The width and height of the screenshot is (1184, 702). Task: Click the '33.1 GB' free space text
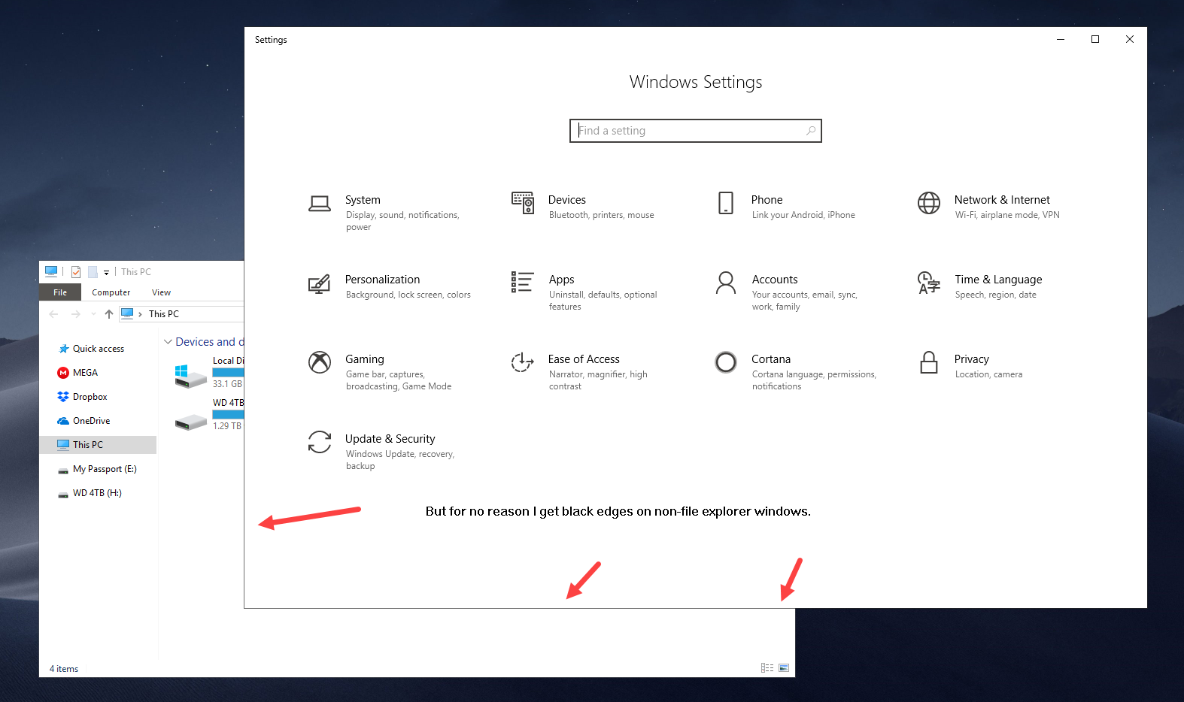(x=227, y=384)
